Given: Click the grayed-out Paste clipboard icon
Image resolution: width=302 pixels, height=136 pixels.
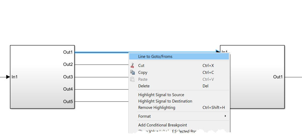Looking at the screenshot, I should click(132, 79).
